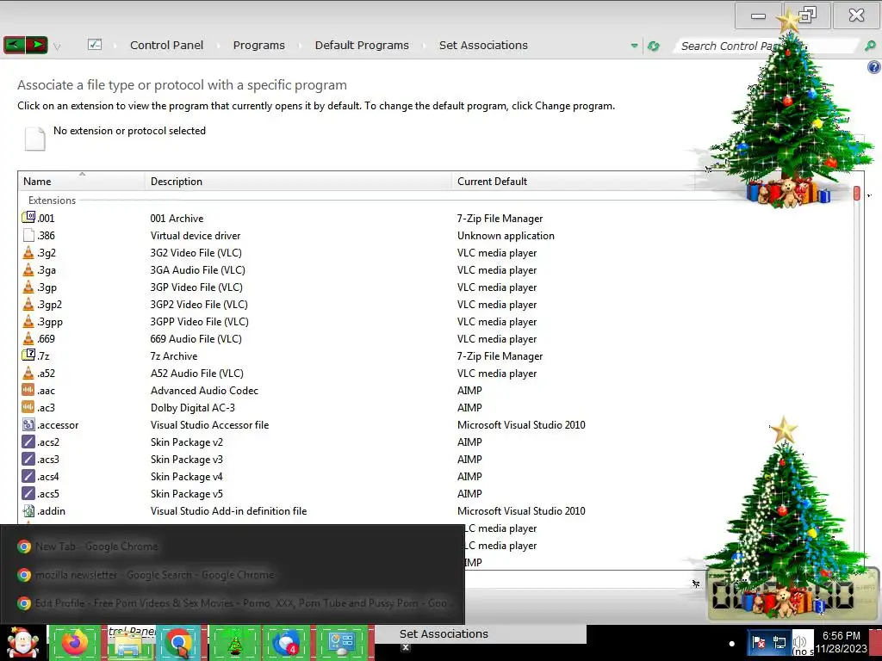Image resolution: width=882 pixels, height=661 pixels.
Task: Sort list by Current Default column header
Action: [x=573, y=181]
